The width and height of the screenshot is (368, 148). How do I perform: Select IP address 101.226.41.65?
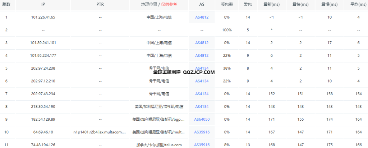43,17
